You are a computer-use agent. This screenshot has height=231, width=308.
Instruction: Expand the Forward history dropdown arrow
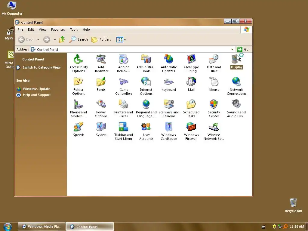[x=55, y=39]
